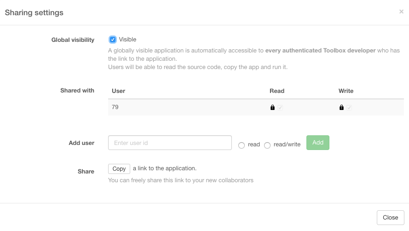Image resolution: width=409 pixels, height=231 pixels.
Task: Click the green Add button
Action: [318, 143]
